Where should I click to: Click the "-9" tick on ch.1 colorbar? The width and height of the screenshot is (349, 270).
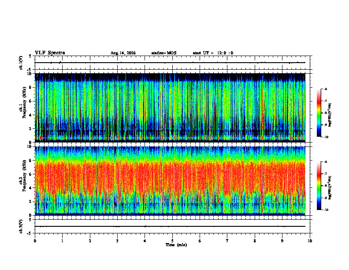(x=326, y=125)
